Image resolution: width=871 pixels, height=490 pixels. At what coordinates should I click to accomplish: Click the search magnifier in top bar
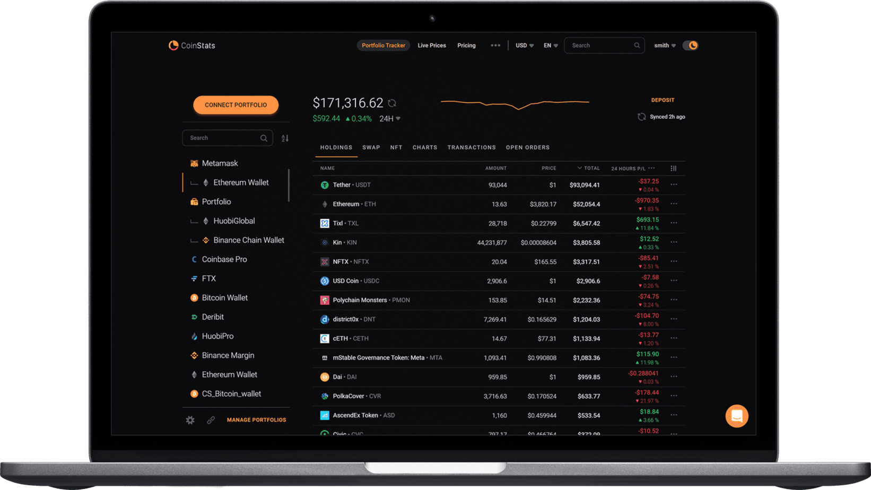(637, 46)
